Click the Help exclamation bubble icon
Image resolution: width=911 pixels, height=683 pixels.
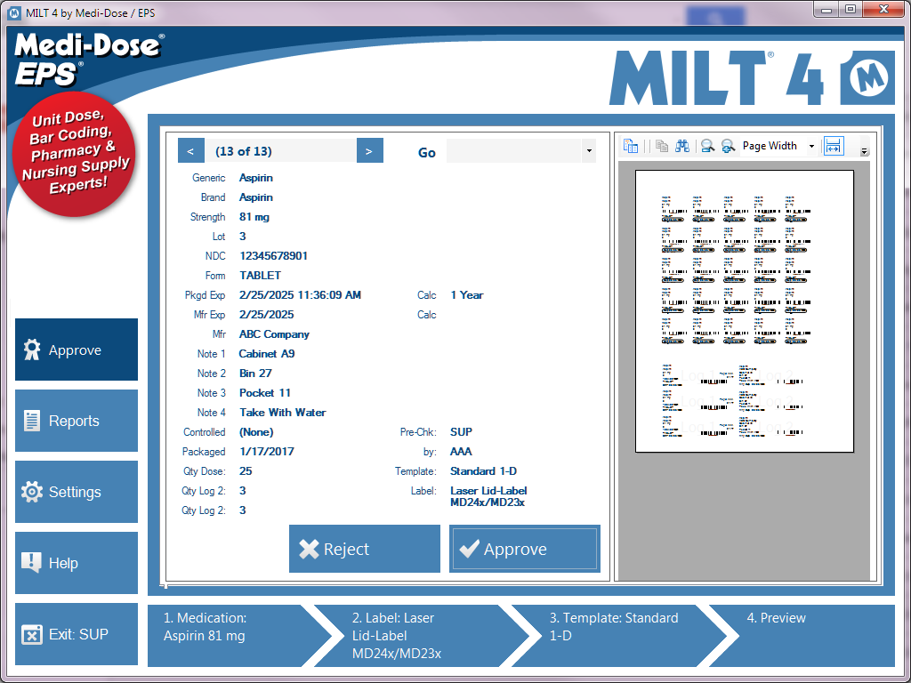pos(31,562)
